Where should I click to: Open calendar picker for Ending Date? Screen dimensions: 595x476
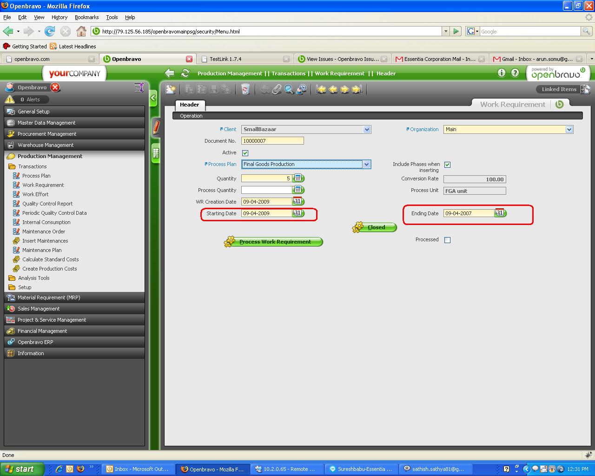[500, 213]
